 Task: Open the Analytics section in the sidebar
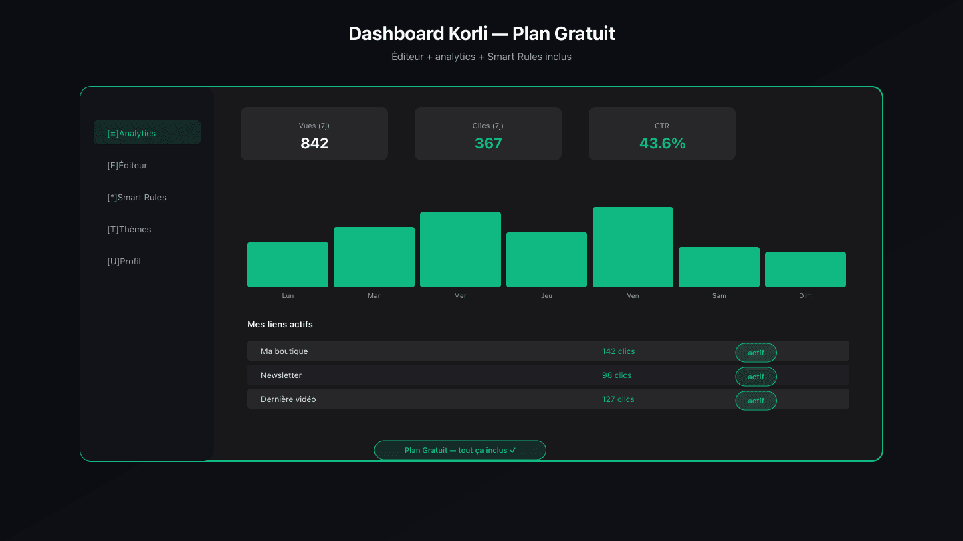[x=147, y=133]
